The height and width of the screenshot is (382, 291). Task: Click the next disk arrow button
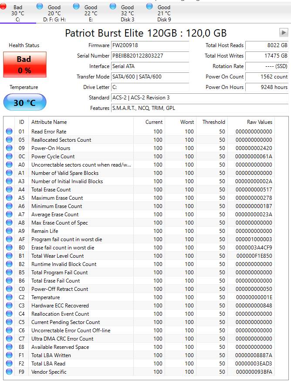coord(284,32)
